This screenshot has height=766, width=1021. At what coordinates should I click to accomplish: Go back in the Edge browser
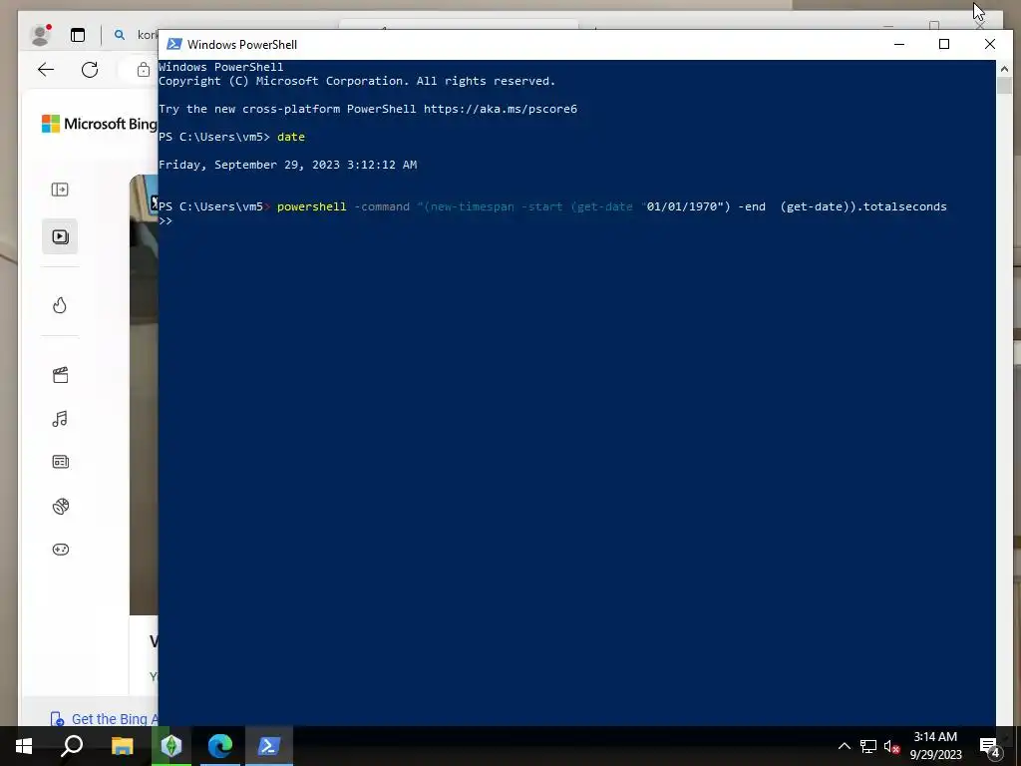click(46, 70)
